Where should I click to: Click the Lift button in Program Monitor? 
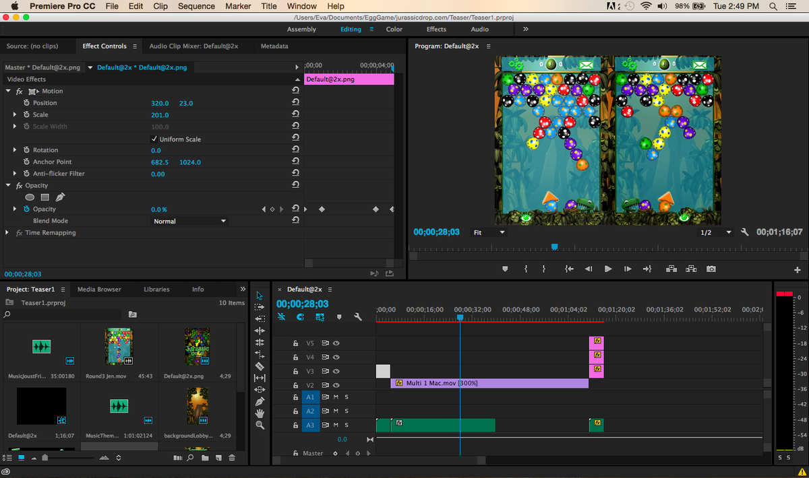[671, 269]
